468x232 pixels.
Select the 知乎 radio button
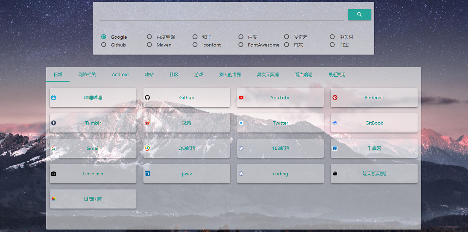[195, 37]
